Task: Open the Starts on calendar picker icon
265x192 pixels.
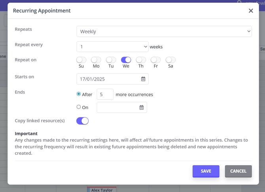Action: tap(143, 79)
